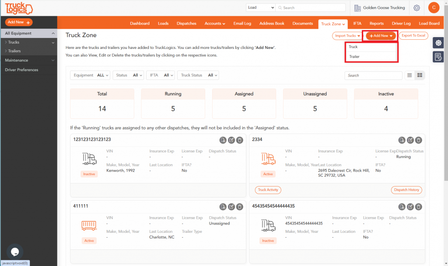Screen dimensions: 448x266
Task: Delete truck 45435454544444435
Action: coord(418,207)
